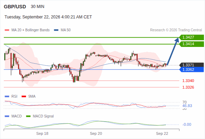Screen dimensions: 205x139
Task: Click the 30 MIN timeframe label
Action: click(x=38, y=7)
